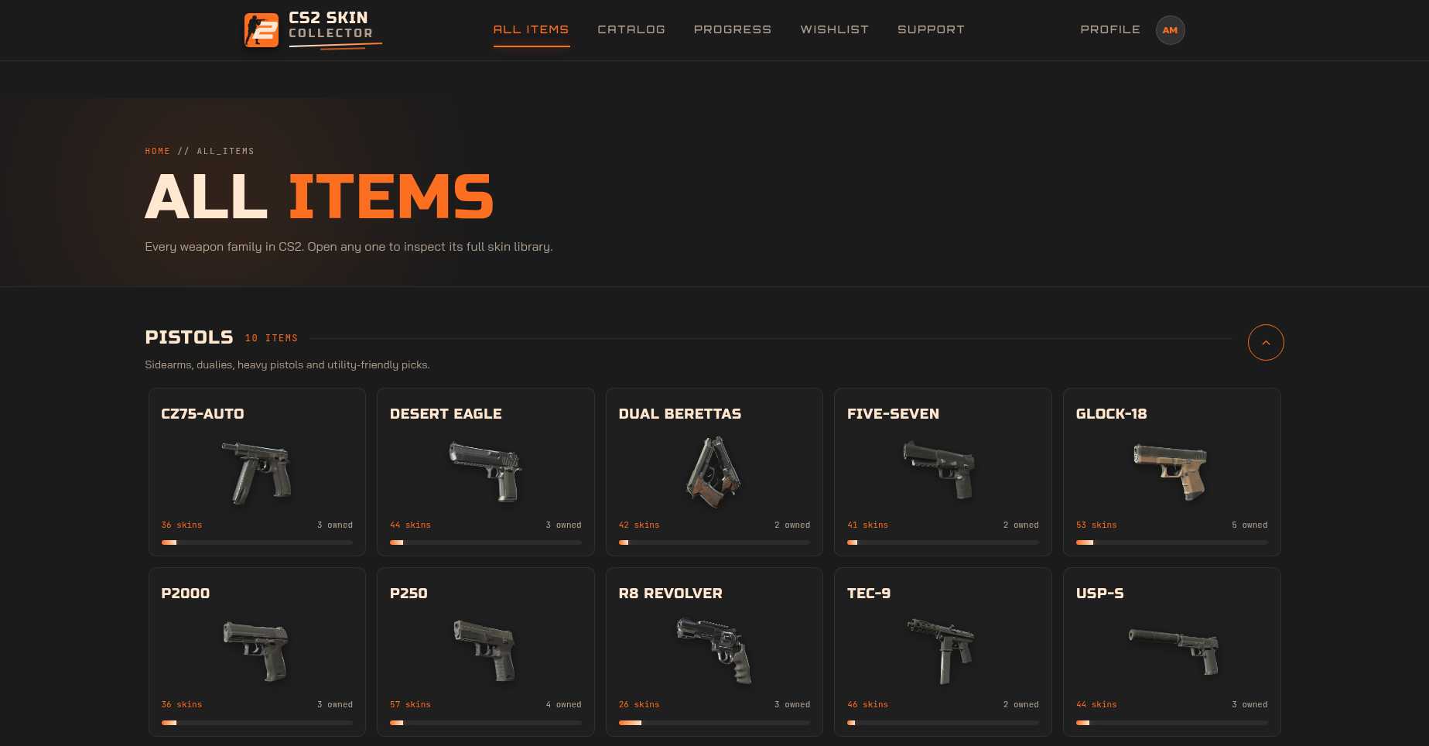Click the CZ75-Auto progress bar

point(257,542)
